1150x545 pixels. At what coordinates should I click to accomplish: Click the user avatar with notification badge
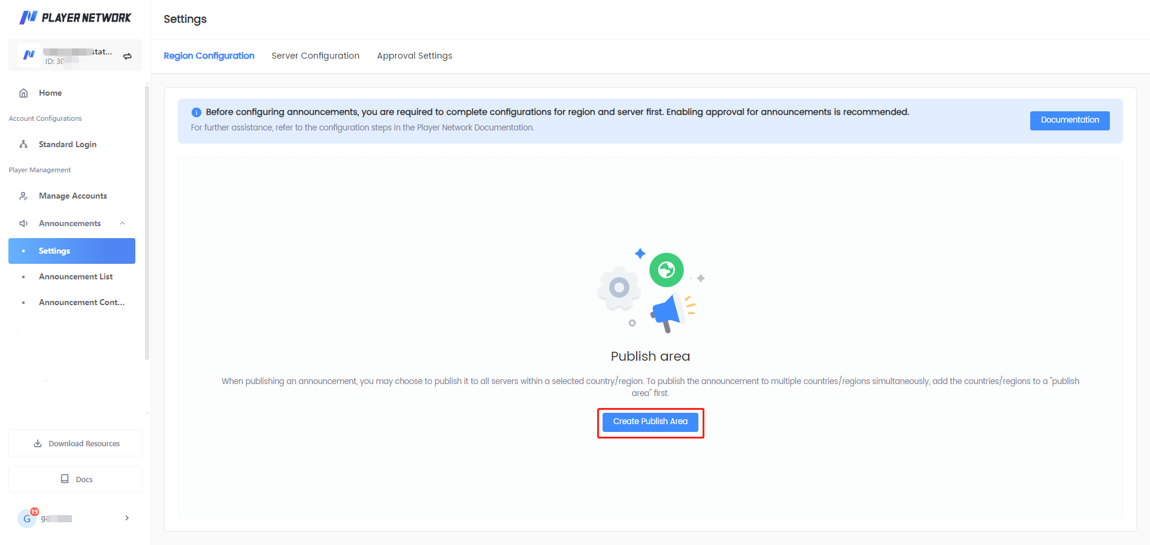[27, 518]
